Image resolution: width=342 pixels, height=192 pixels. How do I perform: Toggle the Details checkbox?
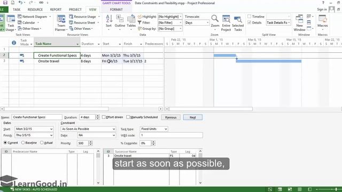tap(250, 22)
